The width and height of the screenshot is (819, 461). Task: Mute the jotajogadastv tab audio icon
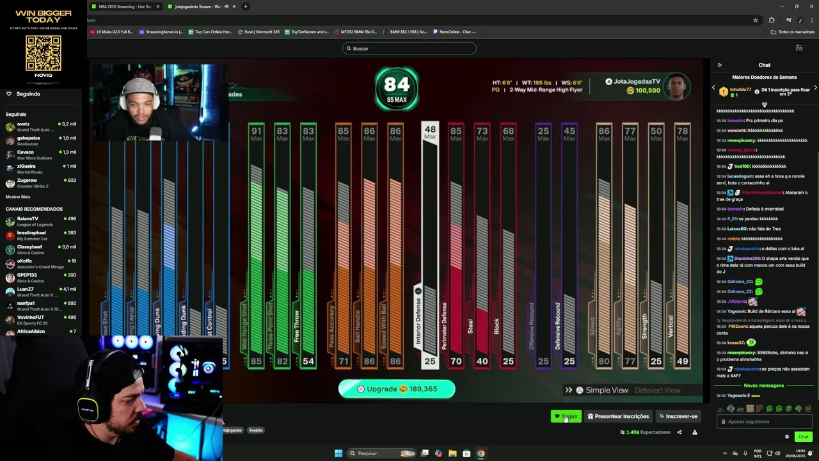[x=226, y=6]
